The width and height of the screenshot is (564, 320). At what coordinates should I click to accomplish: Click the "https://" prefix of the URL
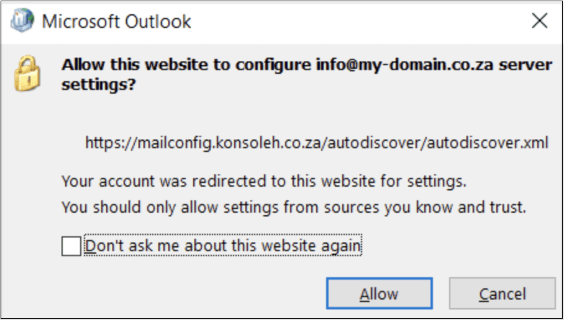tap(106, 143)
